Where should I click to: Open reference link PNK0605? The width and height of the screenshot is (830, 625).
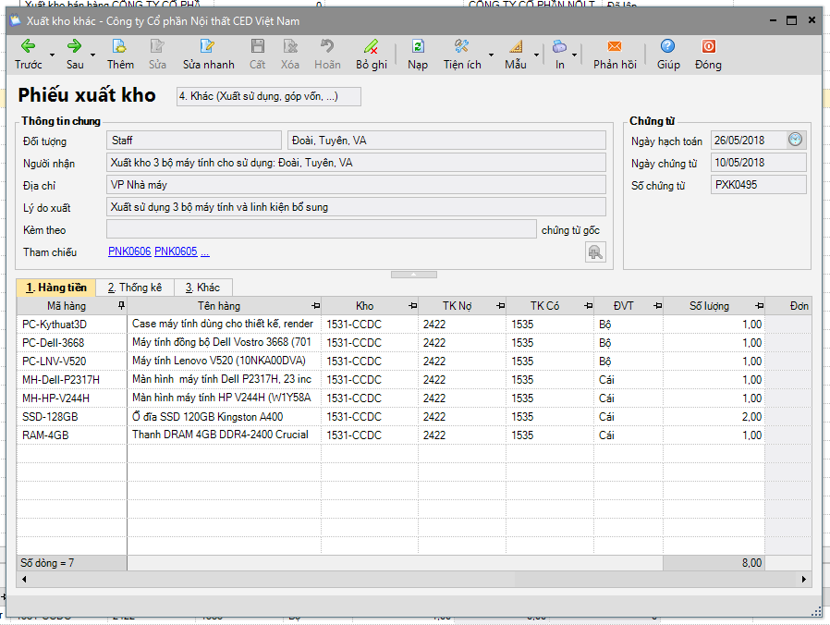(x=176, y=252)
